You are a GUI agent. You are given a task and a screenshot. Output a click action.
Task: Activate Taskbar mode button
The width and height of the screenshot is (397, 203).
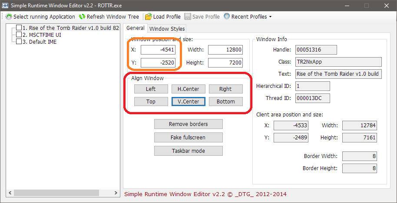(188, 151)
